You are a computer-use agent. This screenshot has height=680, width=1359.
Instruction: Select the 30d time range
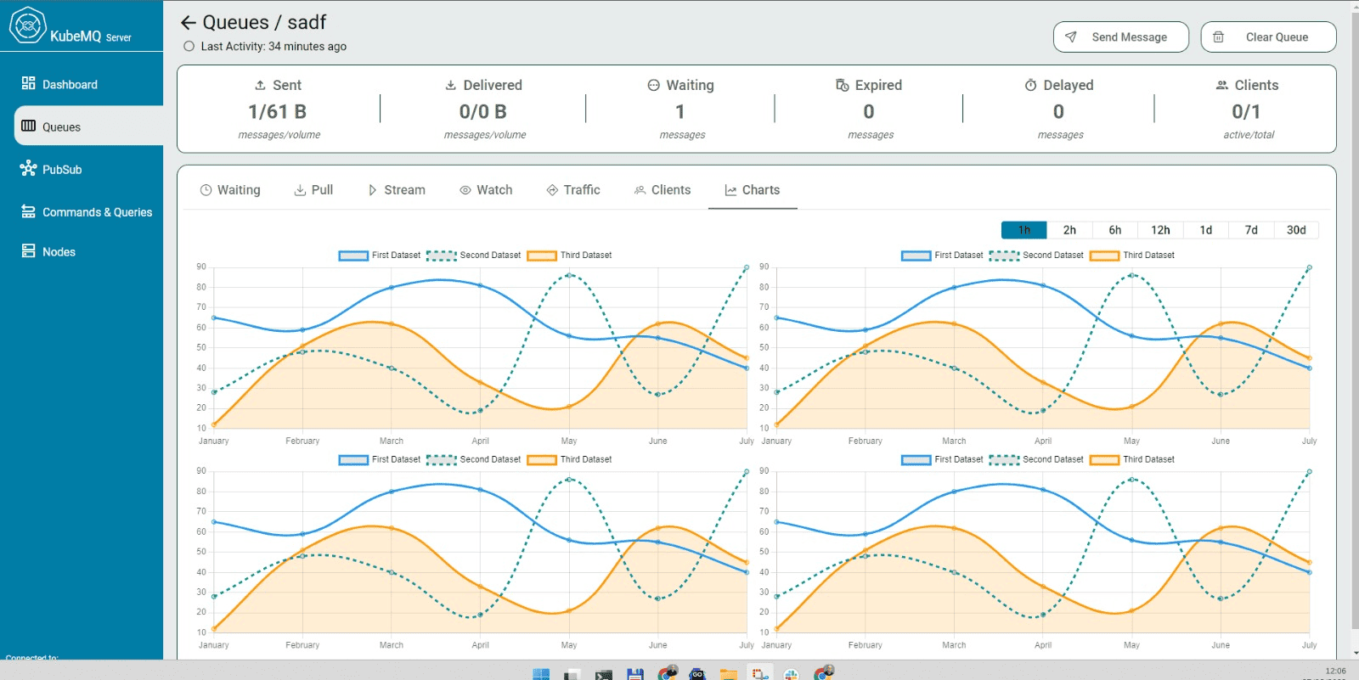tap(1296, 230)
